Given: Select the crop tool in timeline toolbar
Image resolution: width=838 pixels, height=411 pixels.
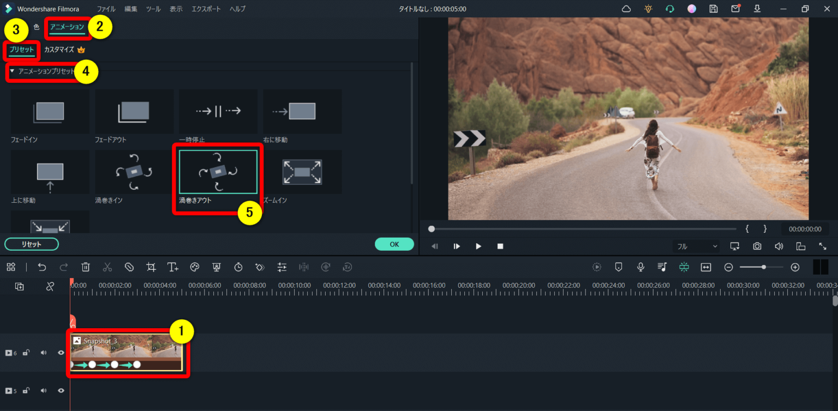Looking at the screenshot, I should point(151,267).
